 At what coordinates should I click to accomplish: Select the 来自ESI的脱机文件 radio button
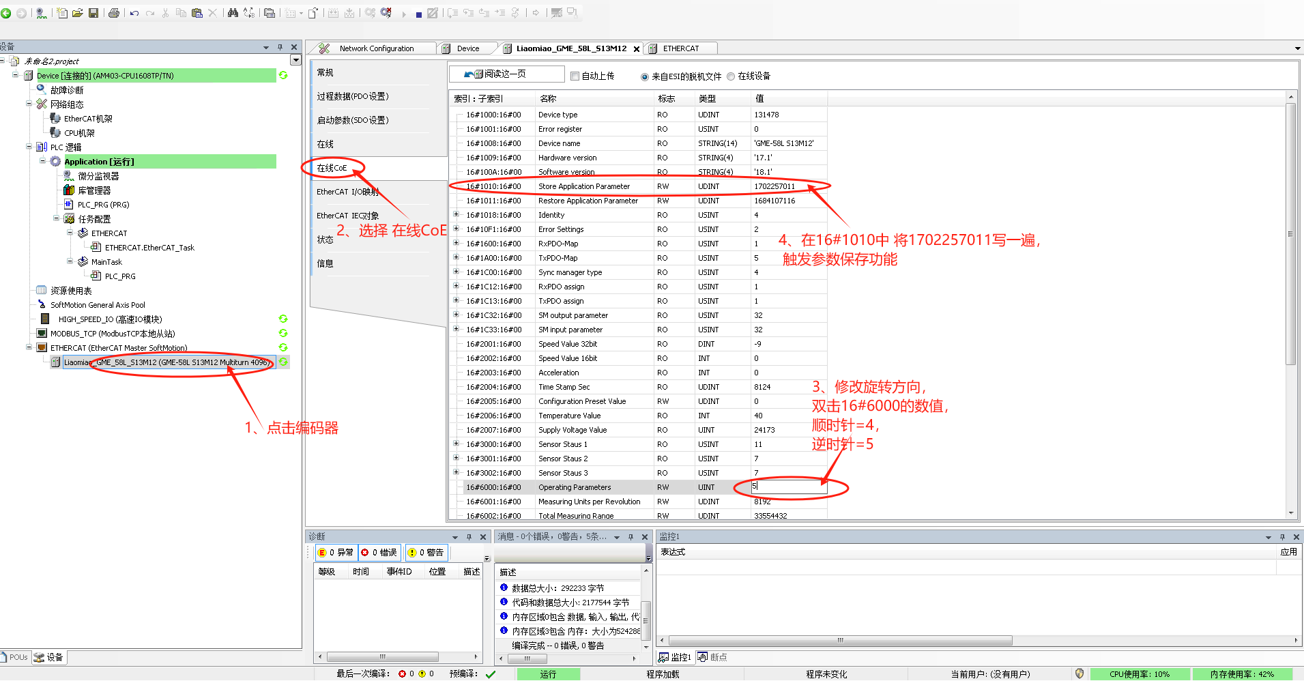pyautogui.click(x=645, y=76)
